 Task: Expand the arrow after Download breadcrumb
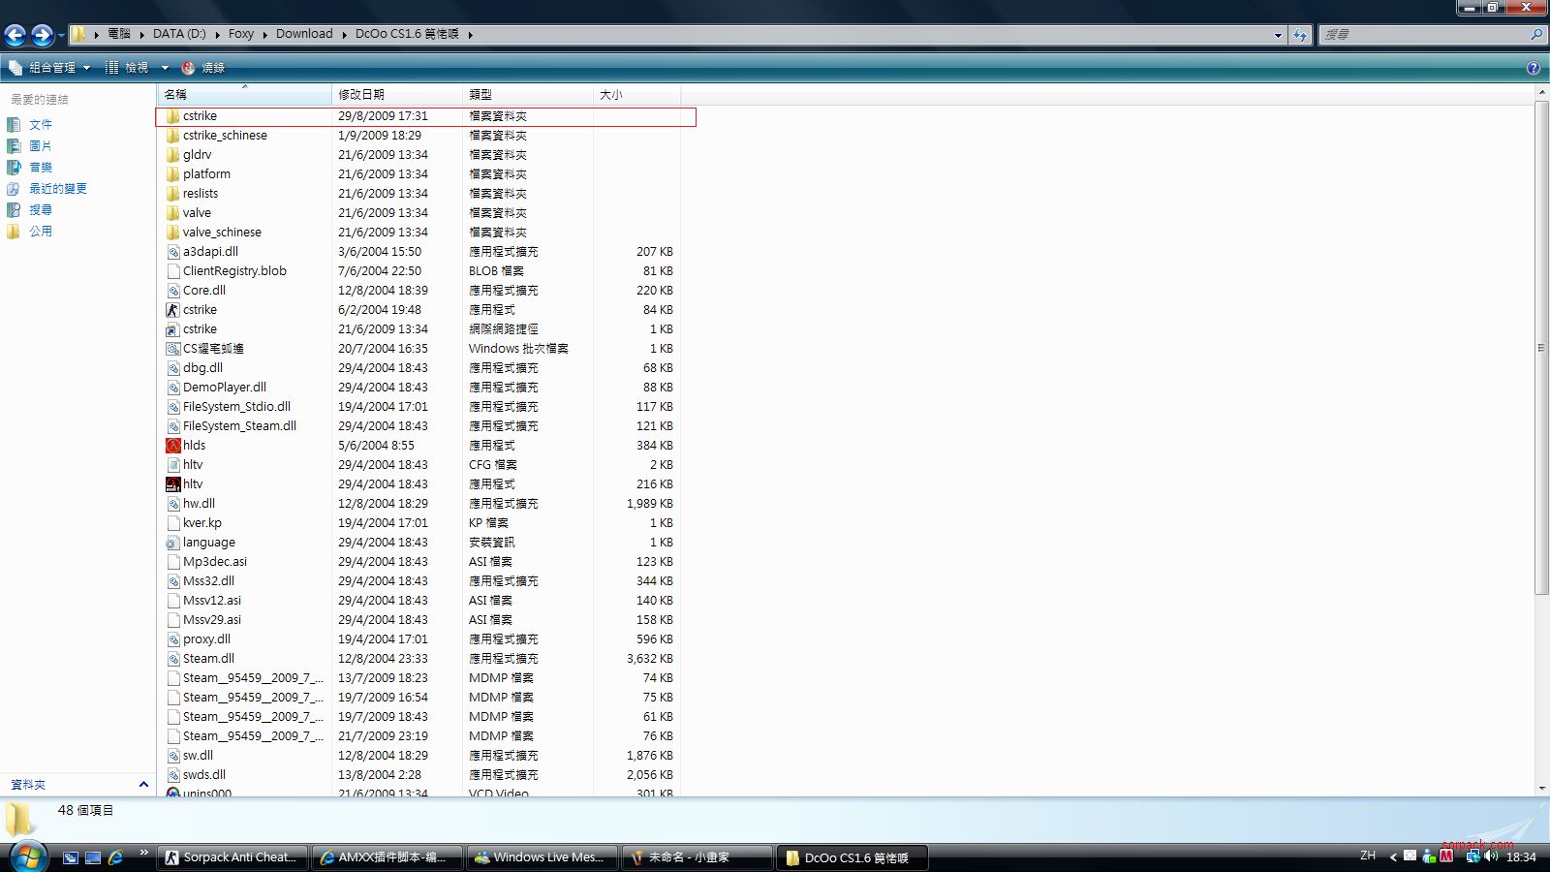click(344, 34)
